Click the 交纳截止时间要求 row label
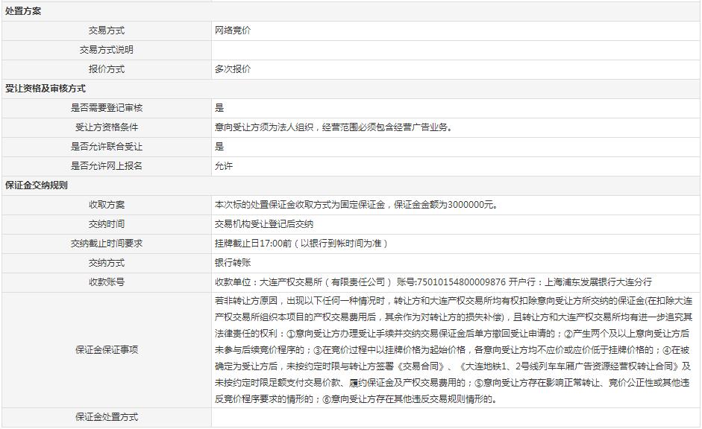This screenshot has height=429, width=702. pyautogui.click(x=106, y=244)
